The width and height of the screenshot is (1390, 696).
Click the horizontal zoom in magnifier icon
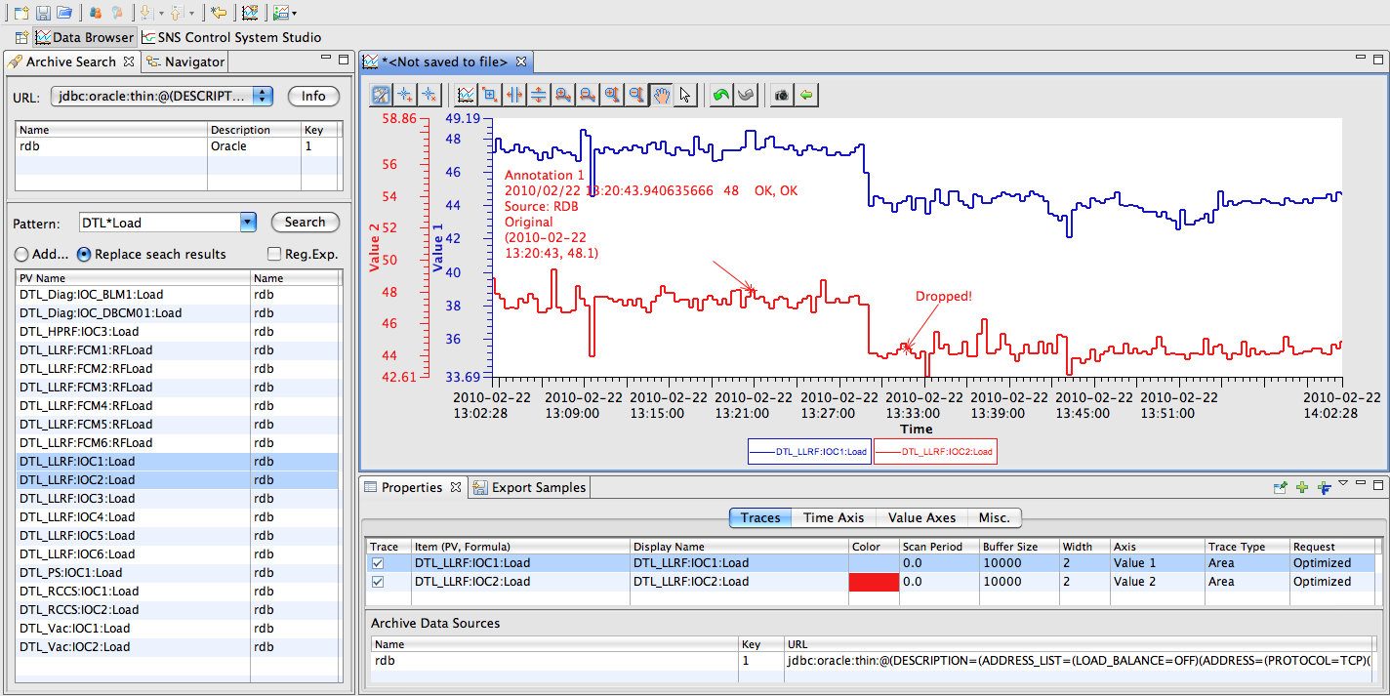563,95
